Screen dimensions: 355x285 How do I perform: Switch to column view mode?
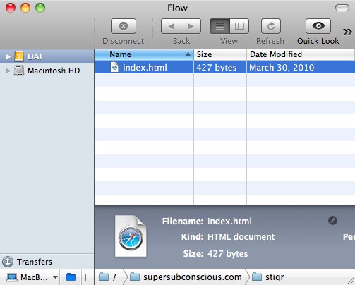coord(239,26)
